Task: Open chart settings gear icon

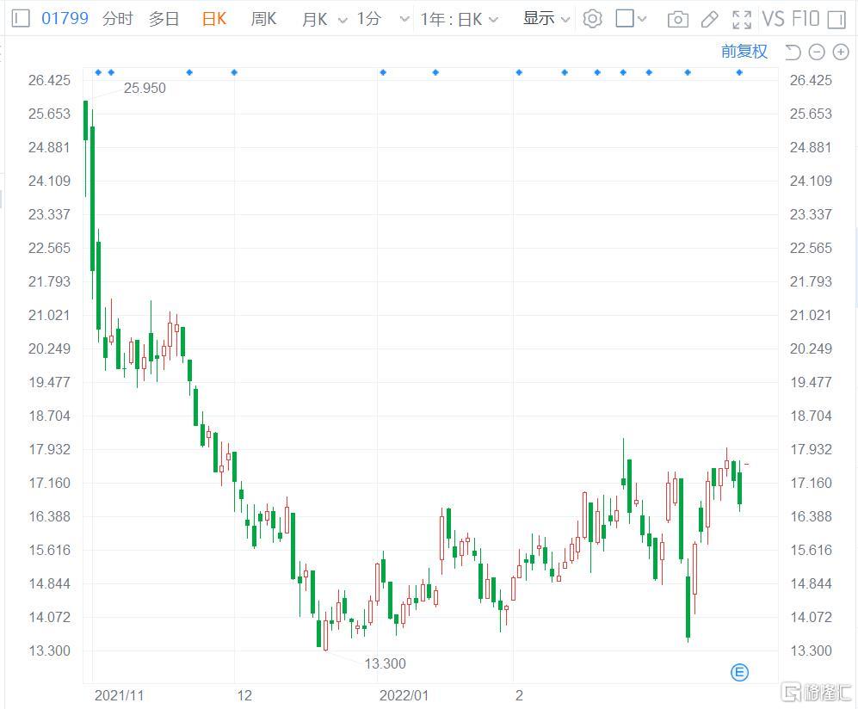Action: [592, 18]
